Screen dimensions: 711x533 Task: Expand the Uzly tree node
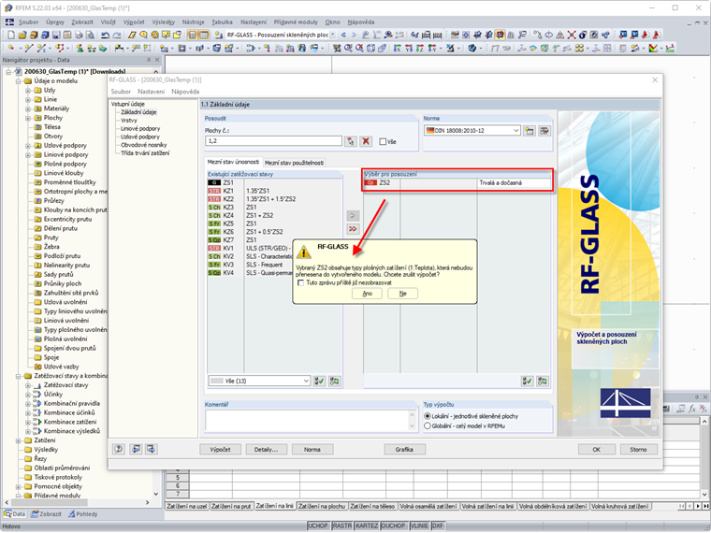pyautogui.click(x=28, y=90)
